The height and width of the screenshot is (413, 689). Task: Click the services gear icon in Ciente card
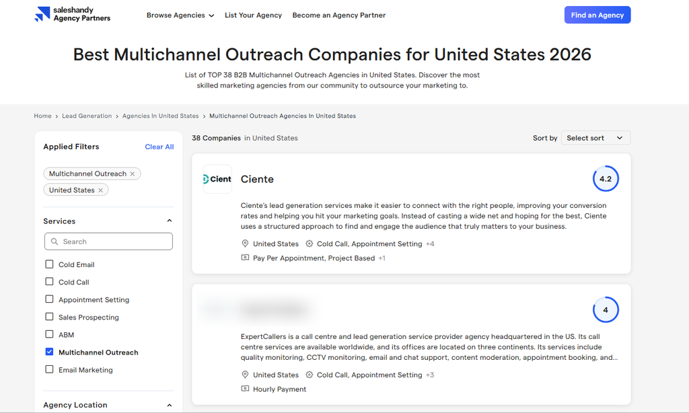pyautogui.click(x=310, y=243)
